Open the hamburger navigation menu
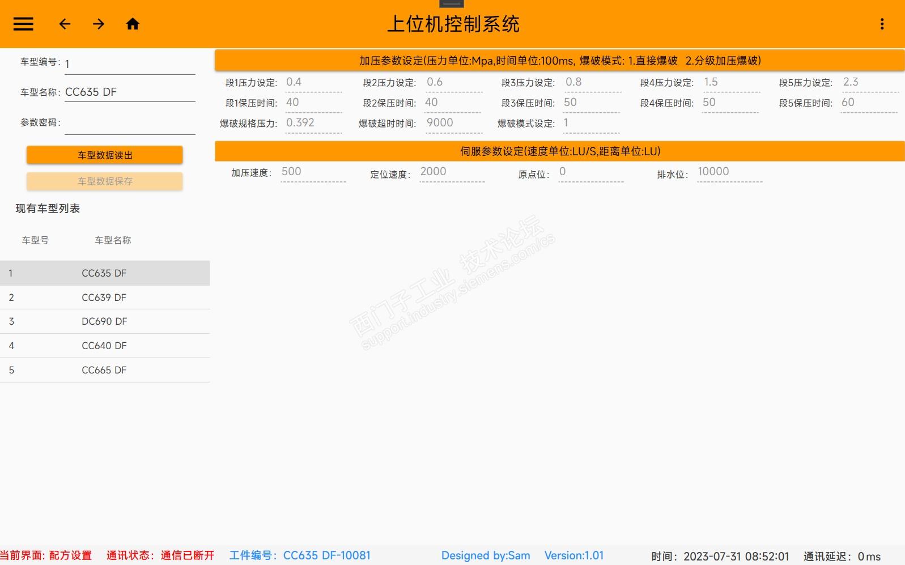 23,24
